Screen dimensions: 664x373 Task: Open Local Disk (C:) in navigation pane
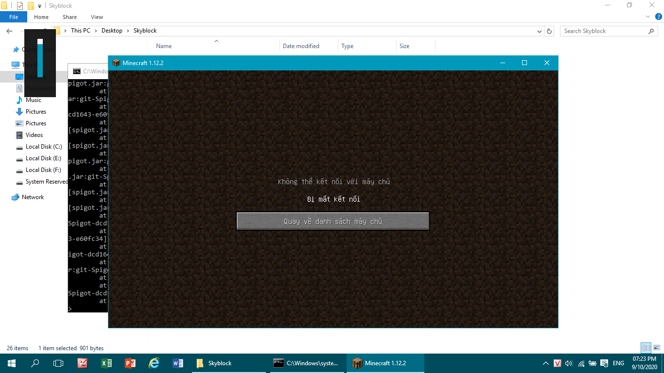(44, 147)
